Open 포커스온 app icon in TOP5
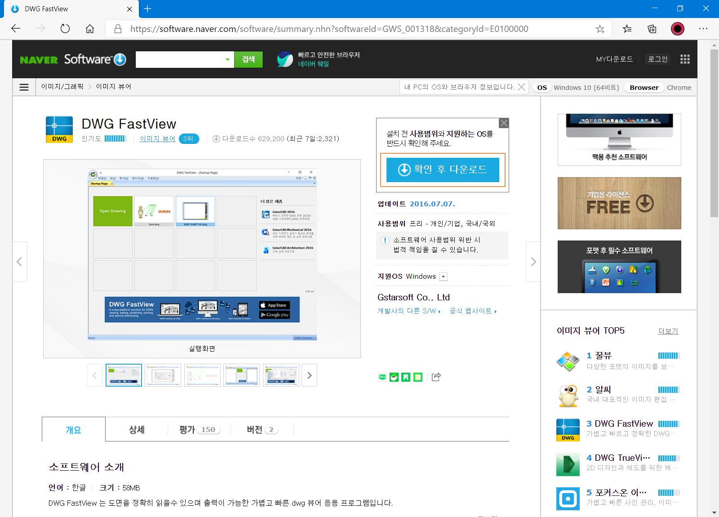The height and width of the screenshot is (517, 719). coord(568,499)
